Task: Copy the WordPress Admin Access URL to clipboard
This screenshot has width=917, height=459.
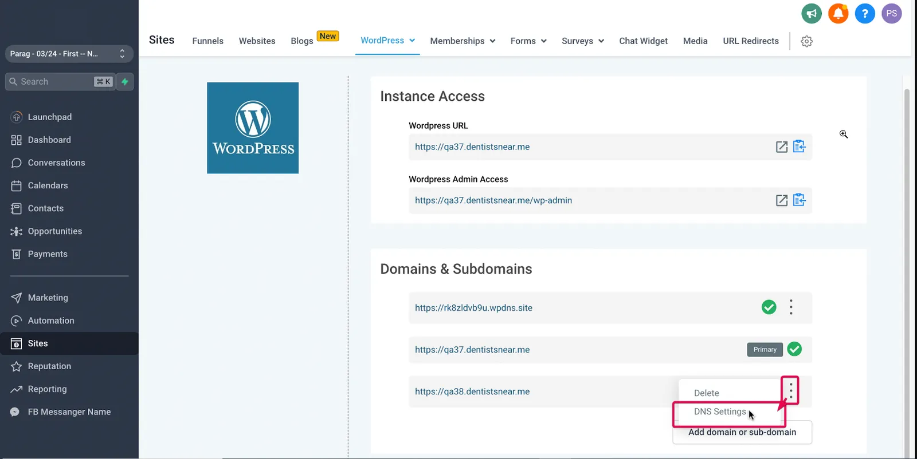Action: click(x=800, y=200)
